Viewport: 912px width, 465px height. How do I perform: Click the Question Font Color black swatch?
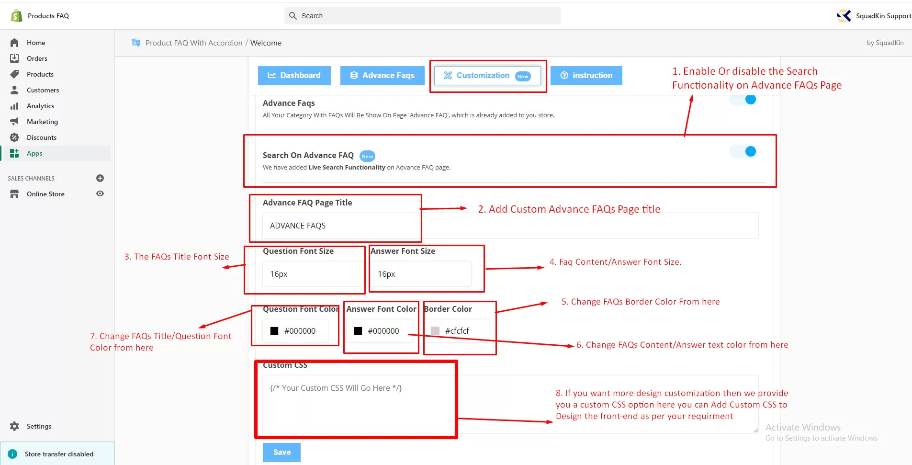tap(274, 331)
